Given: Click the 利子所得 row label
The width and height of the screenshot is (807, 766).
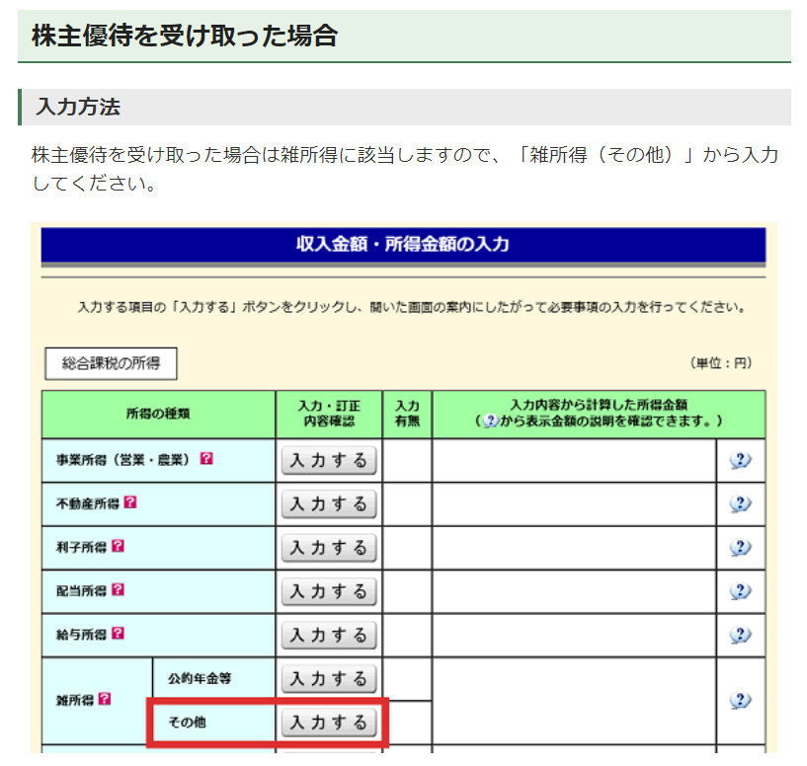Looking at the screenshot, I should pyautogui.click(x=81, y=547).
